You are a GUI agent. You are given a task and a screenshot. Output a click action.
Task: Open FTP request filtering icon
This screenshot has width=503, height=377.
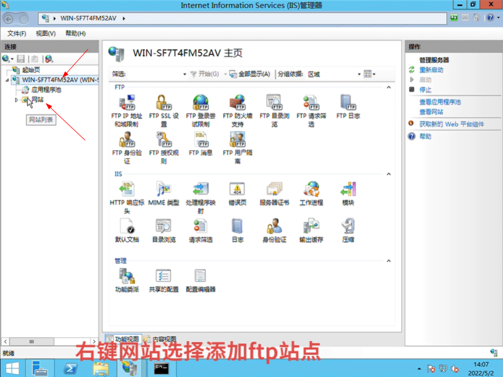(x=311, y=110)
